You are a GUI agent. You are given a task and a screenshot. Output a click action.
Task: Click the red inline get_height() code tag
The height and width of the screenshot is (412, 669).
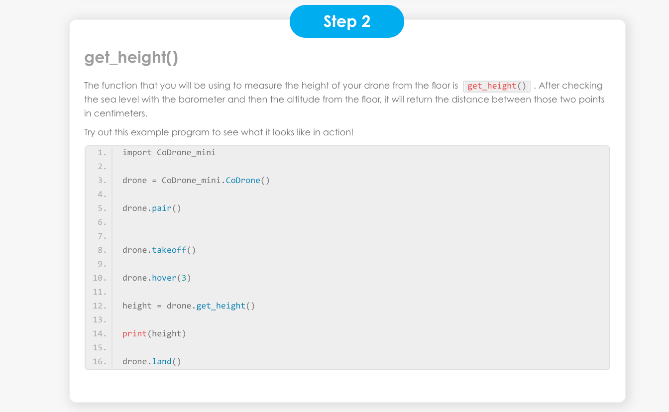496,86
